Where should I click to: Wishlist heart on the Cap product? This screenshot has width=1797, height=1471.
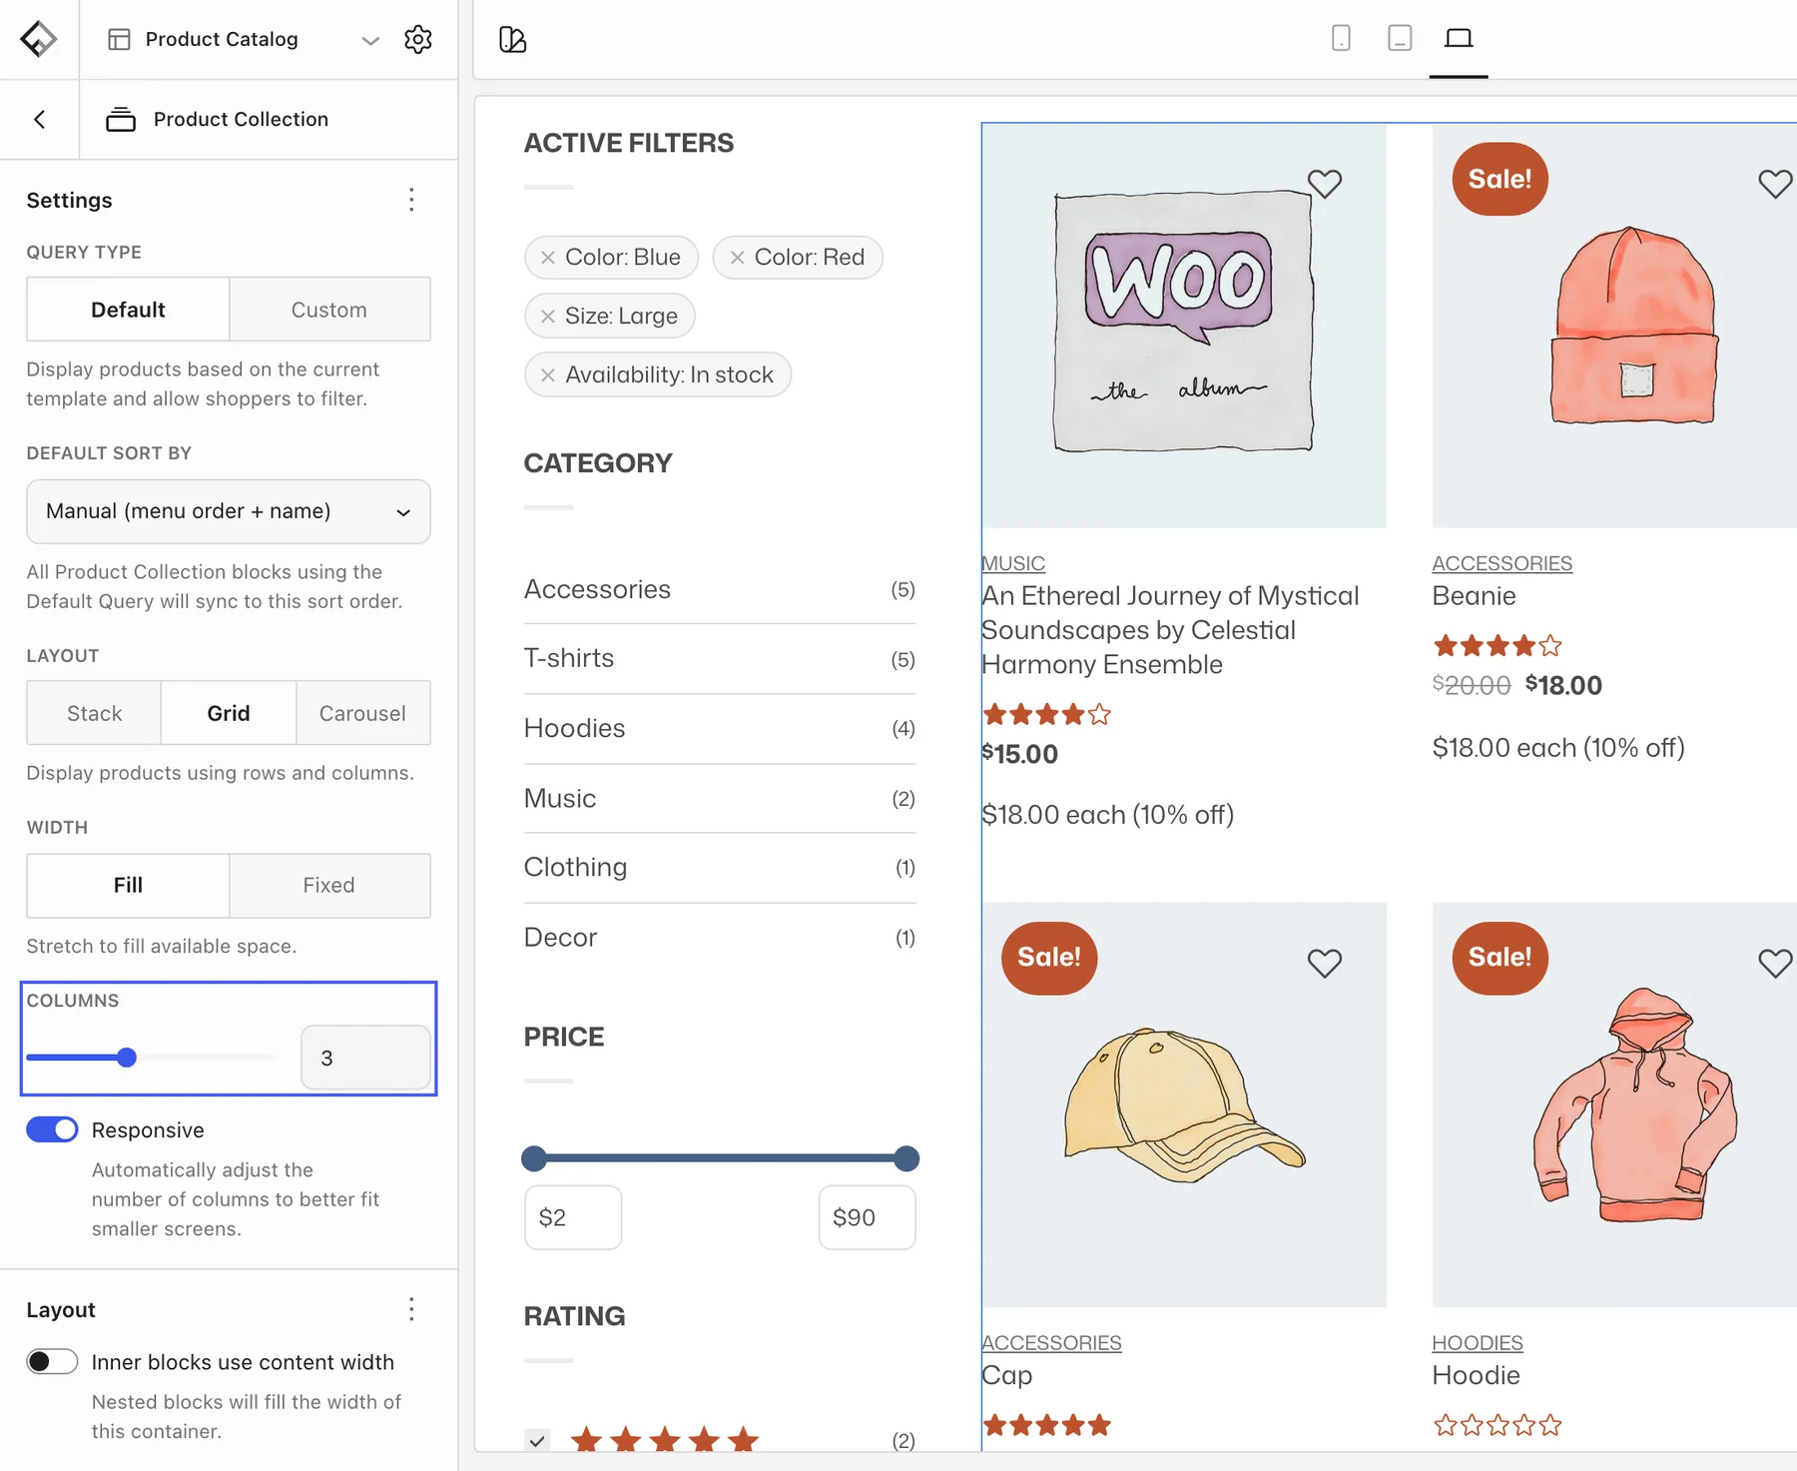point(1325,963)
